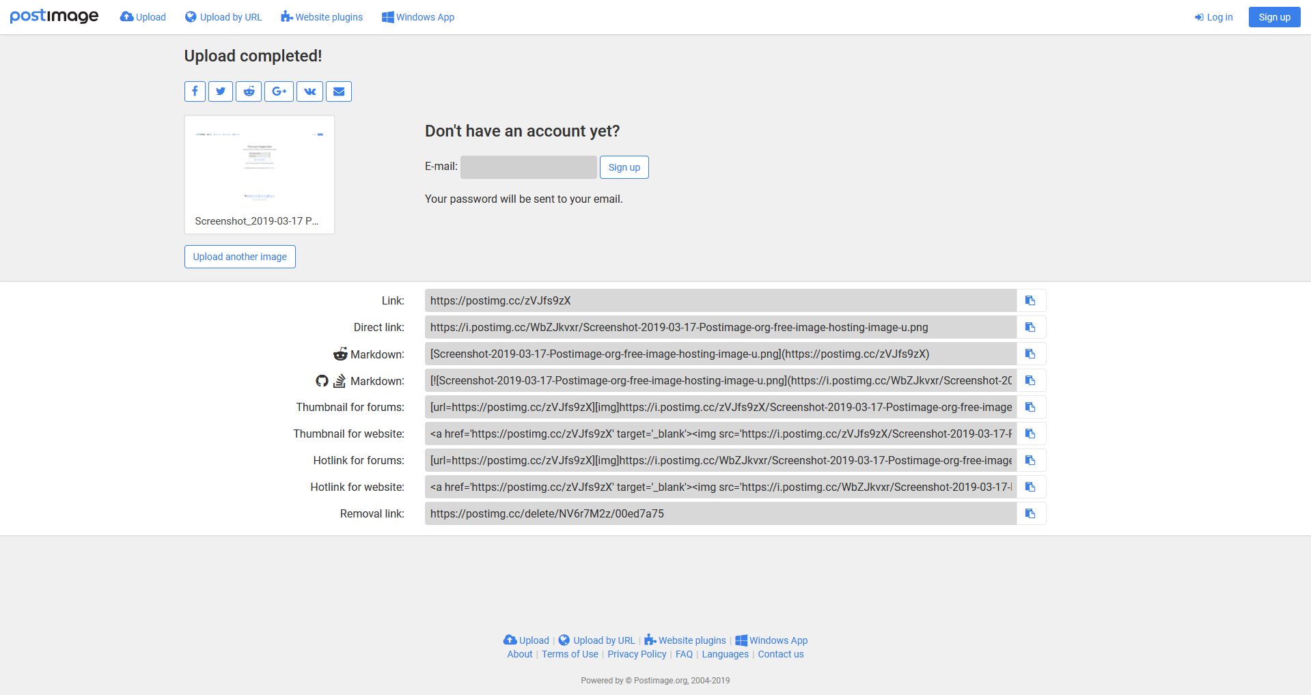The image size is (1311, 695).
Task: Open Upload by URL in top navigation
Action: pos(223,17)
